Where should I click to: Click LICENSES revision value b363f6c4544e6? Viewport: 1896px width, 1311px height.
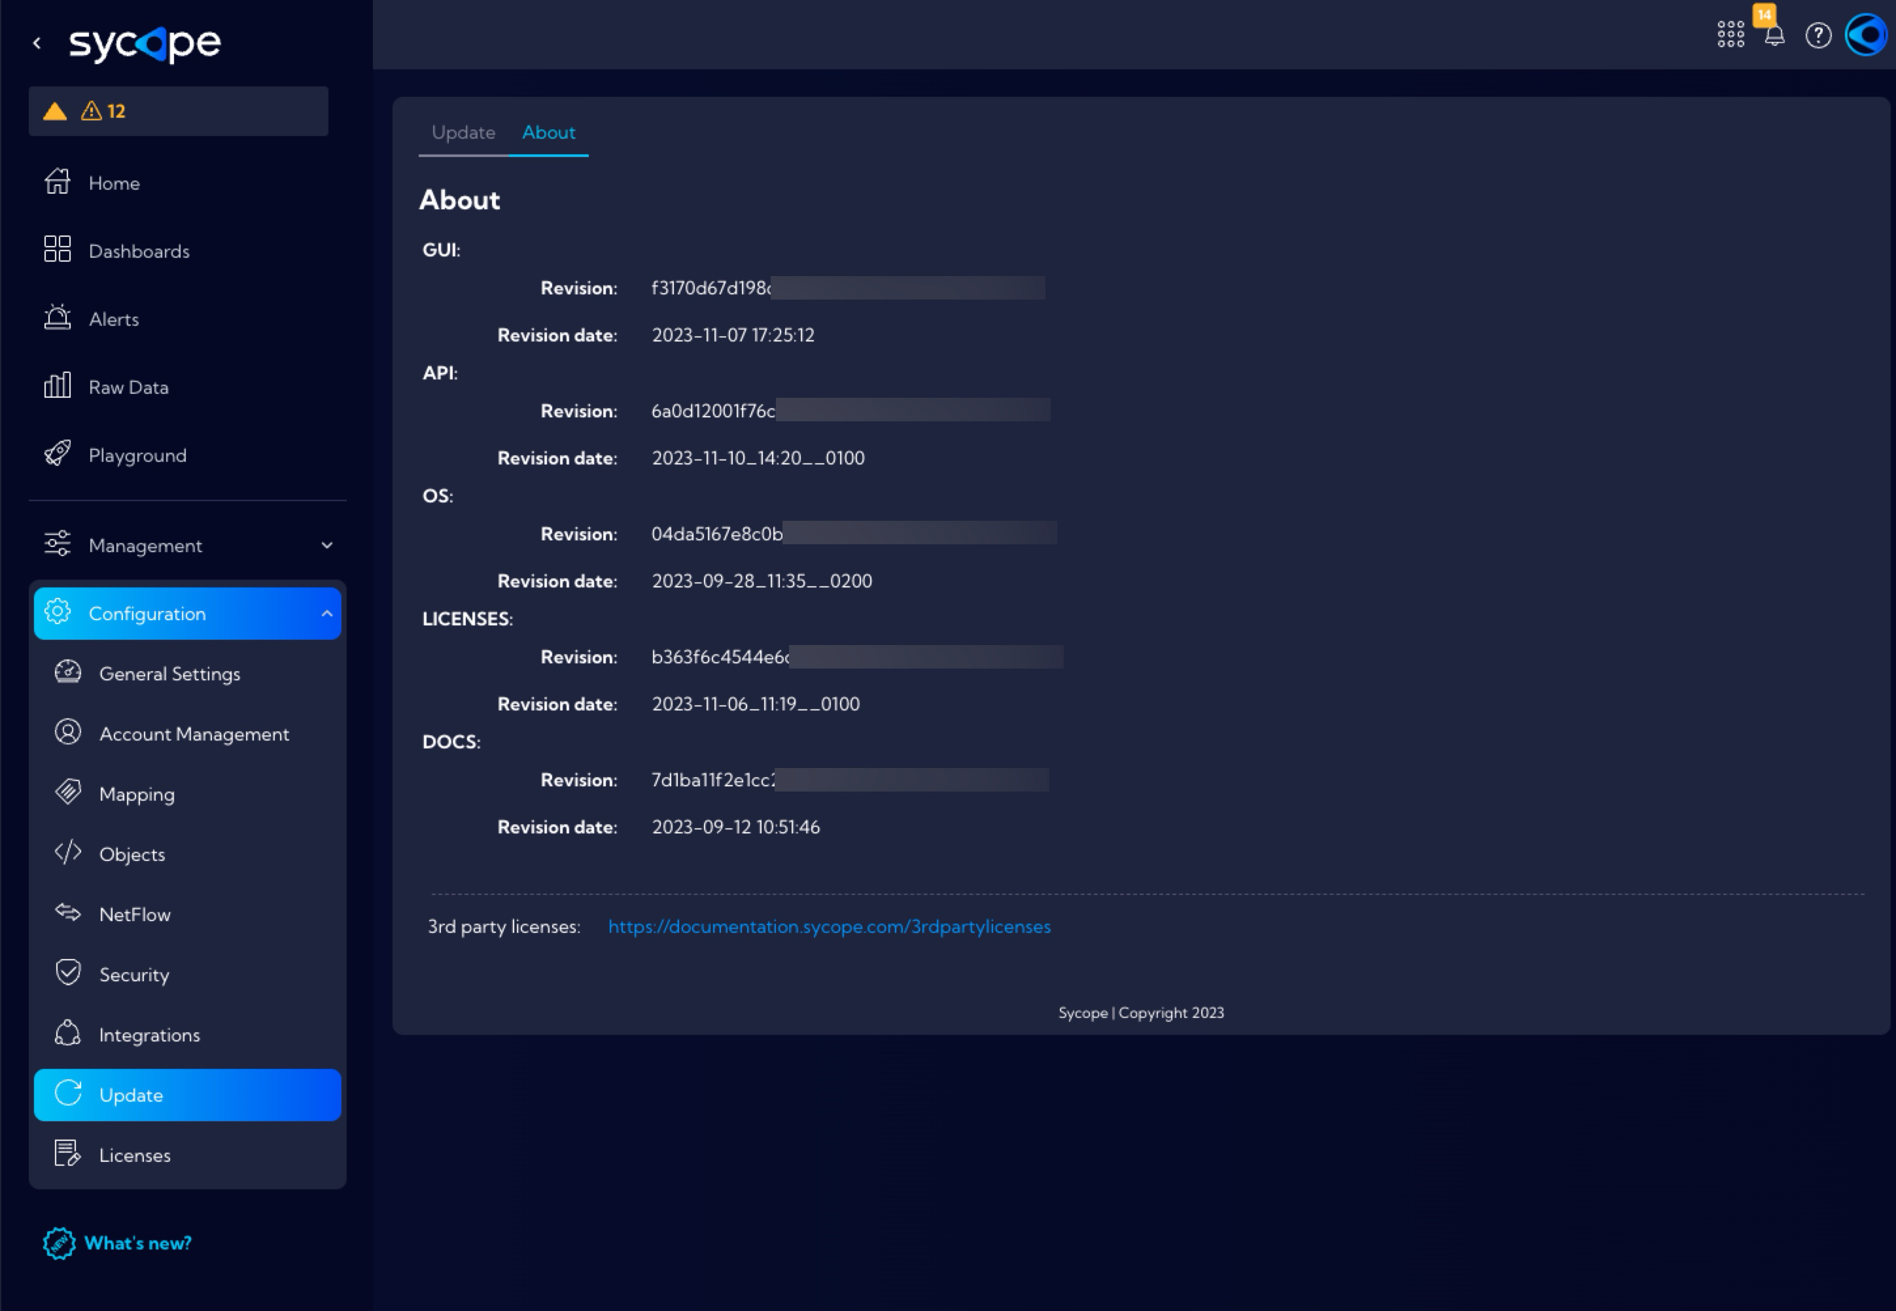click(x=720, y=657)
